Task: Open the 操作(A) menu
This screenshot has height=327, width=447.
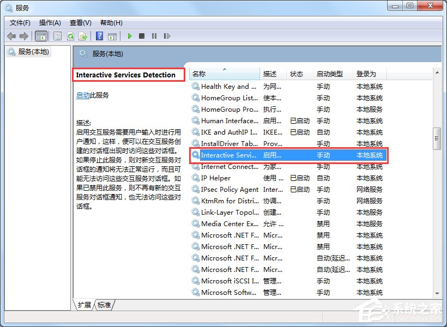Action: coord(50,22)
